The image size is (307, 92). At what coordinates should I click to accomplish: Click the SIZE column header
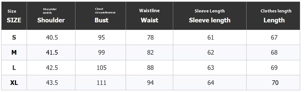14,16
